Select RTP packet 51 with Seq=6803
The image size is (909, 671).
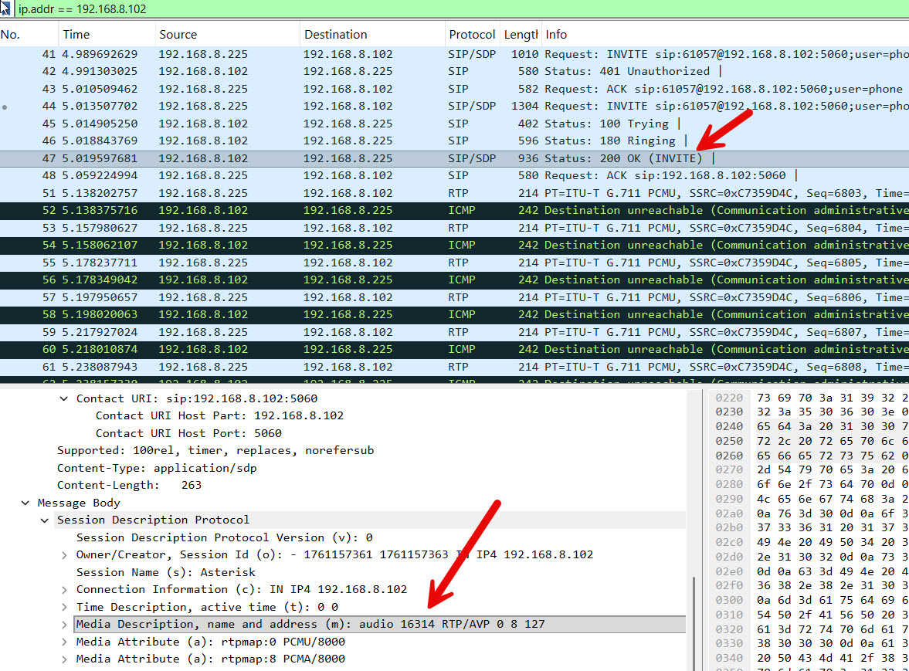[x=386, y=193]
